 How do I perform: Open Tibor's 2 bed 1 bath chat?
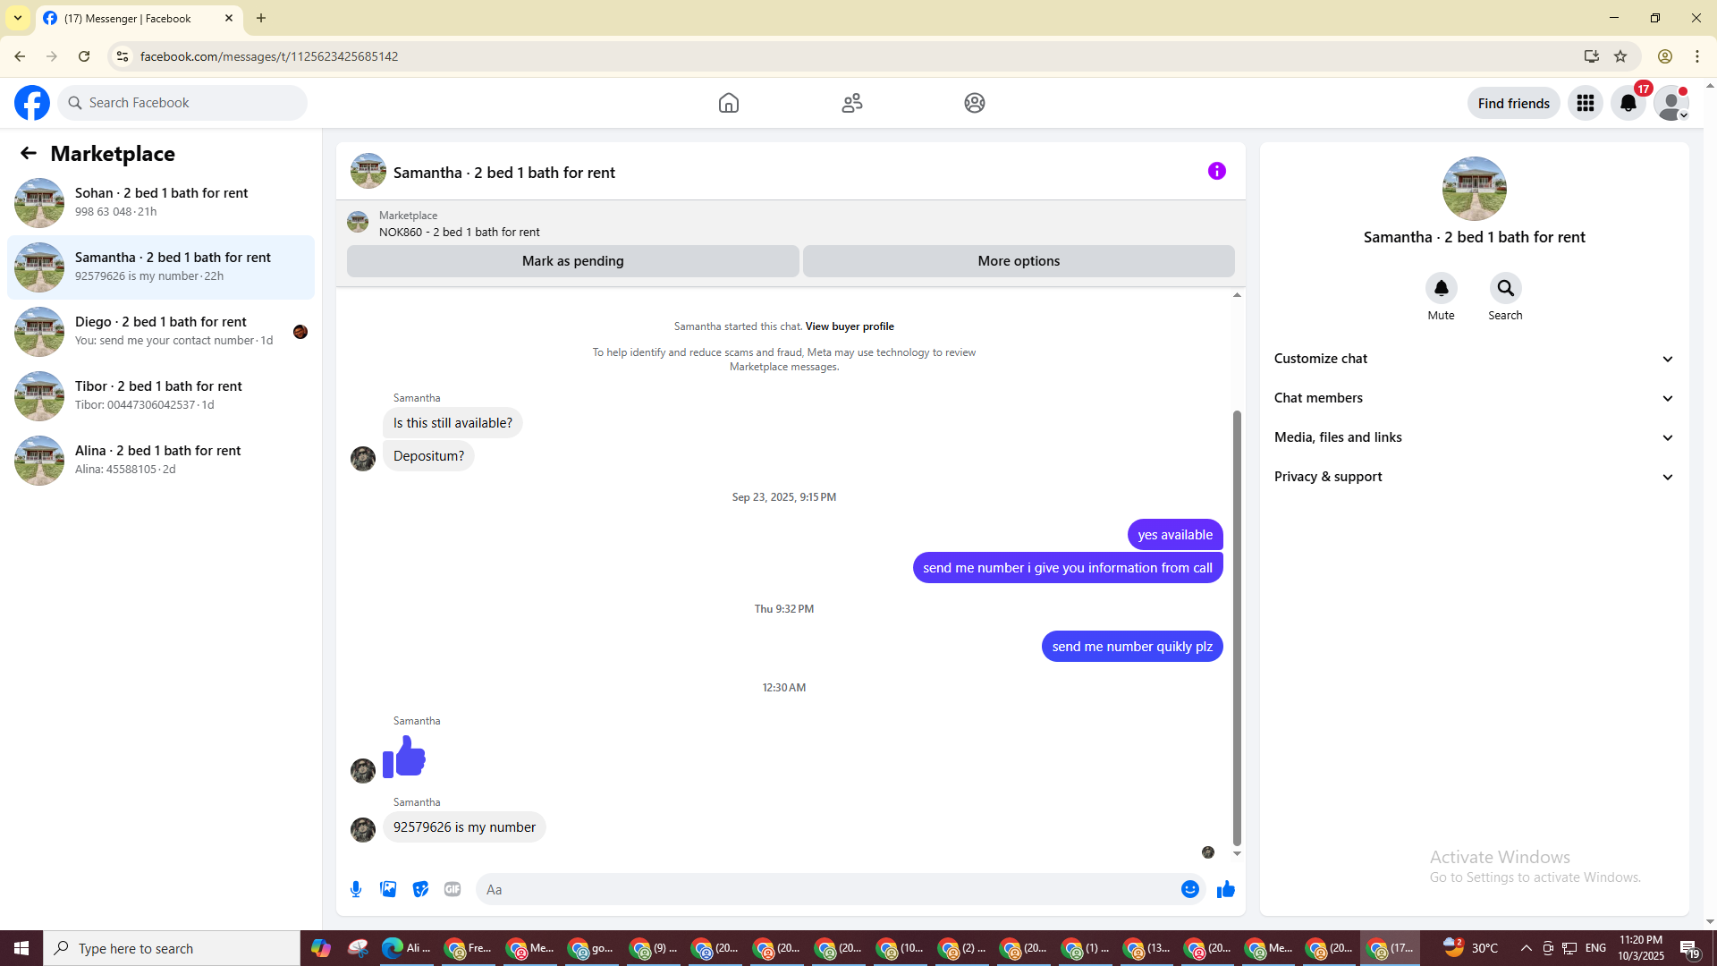click(x=161, y=396)
